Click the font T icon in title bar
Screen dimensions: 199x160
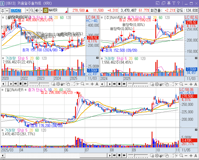click(x=174, y=3)
